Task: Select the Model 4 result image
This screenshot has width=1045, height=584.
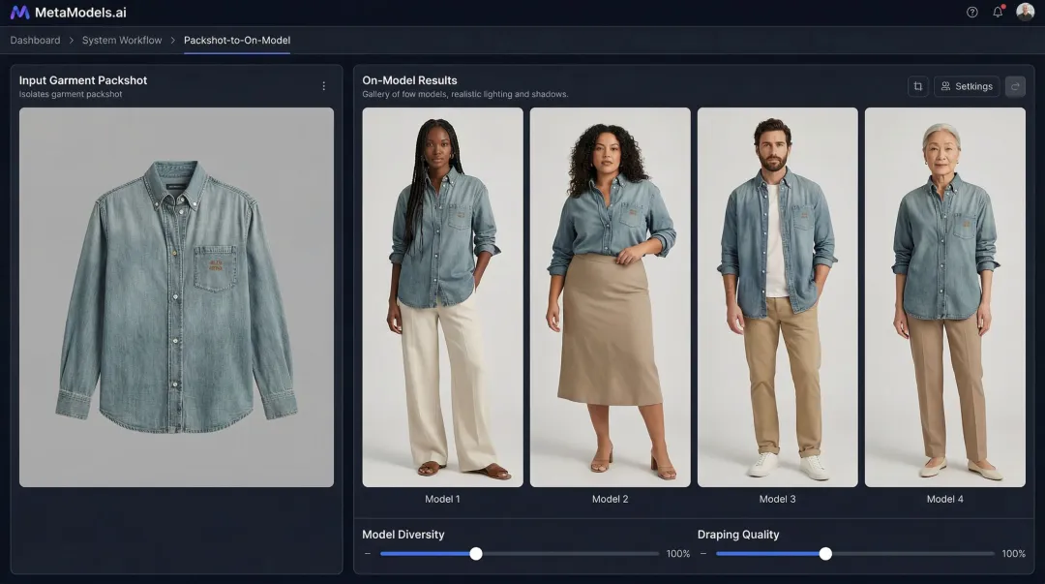Action: pos(944,295)
